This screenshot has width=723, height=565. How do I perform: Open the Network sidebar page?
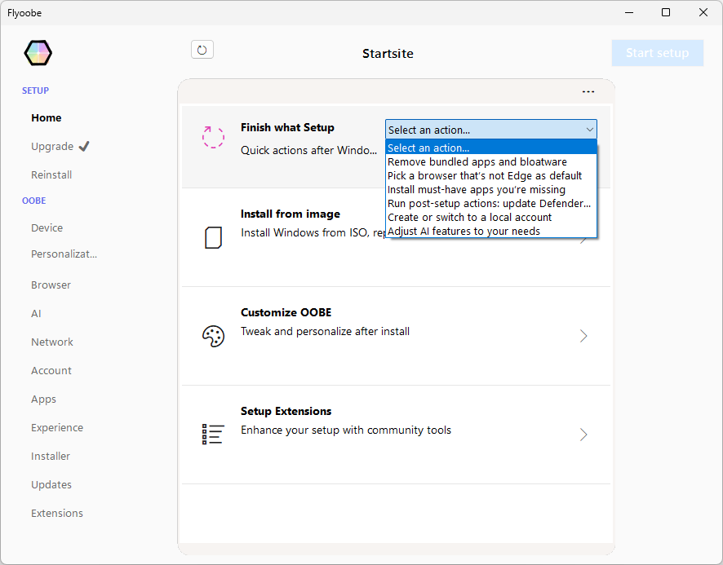tap(51, 342)
